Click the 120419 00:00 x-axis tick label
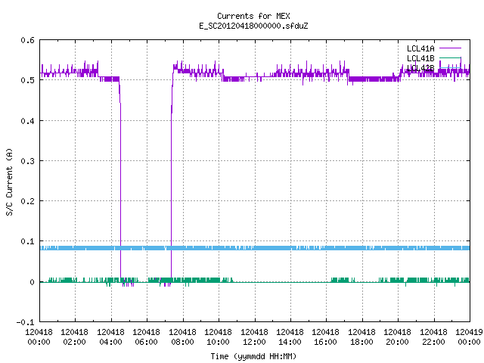This screenshot has width=484, height=363. pos(469,337)
